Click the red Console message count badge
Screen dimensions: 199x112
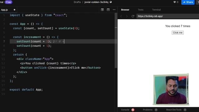click(x=133, y=110)
